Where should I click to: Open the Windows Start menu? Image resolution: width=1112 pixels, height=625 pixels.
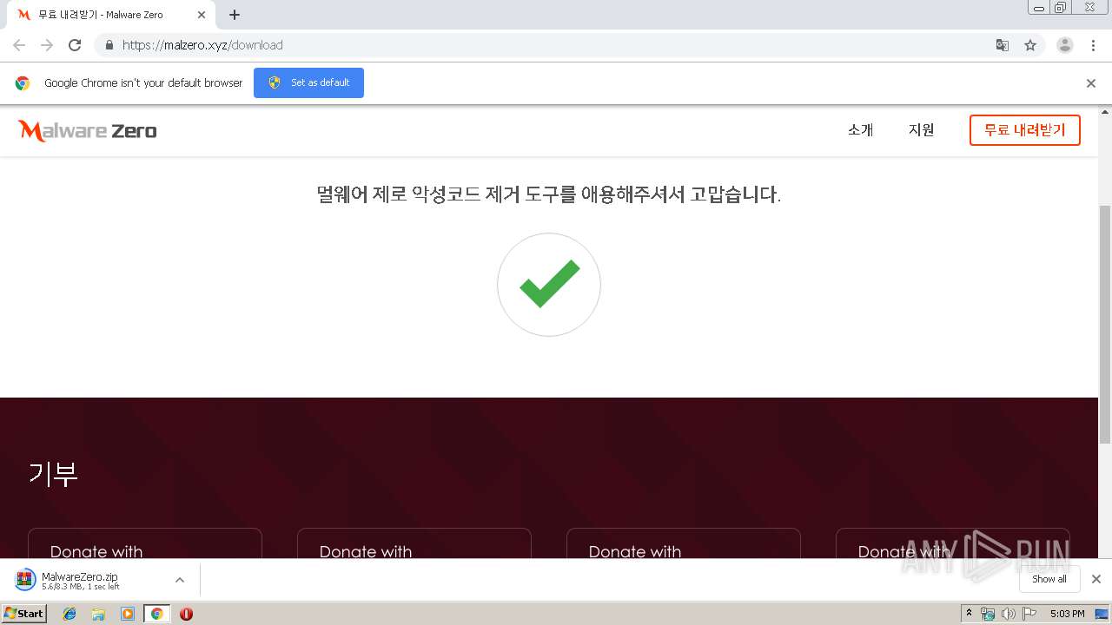[x=24, y=614]
